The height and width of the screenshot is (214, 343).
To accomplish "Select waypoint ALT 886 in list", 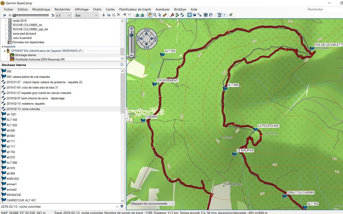I will tap(12, 163).
